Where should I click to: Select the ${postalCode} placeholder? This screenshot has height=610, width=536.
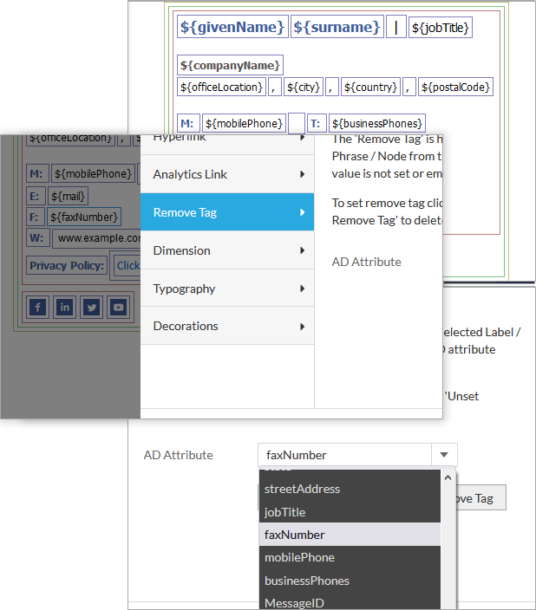[456, 87]
